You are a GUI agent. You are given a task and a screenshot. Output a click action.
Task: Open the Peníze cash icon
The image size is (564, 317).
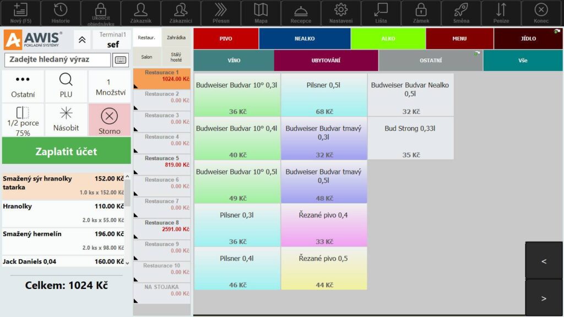[501, 13]
